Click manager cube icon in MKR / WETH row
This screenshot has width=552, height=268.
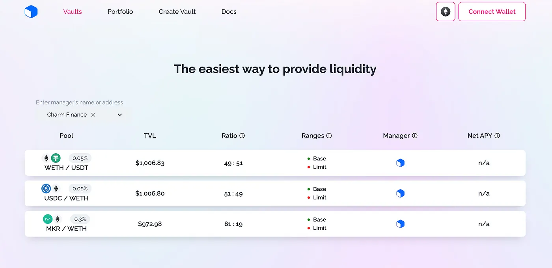tap(400, 224)
